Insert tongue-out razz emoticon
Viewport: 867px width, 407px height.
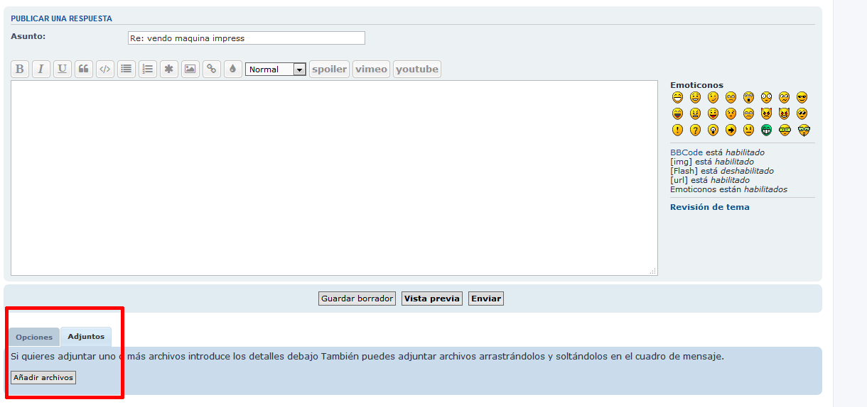(x=713, y=113)
